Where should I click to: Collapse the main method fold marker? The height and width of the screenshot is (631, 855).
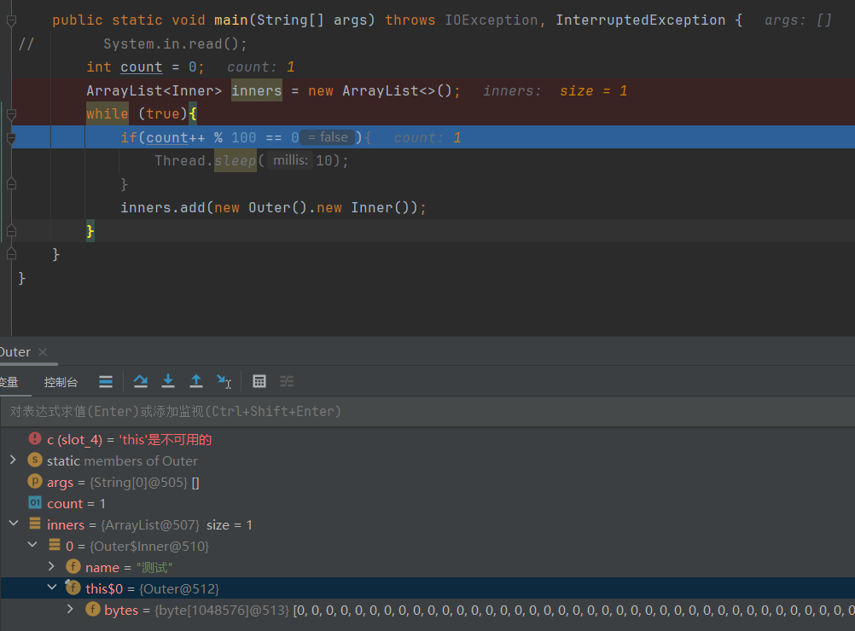coord(11,20)
